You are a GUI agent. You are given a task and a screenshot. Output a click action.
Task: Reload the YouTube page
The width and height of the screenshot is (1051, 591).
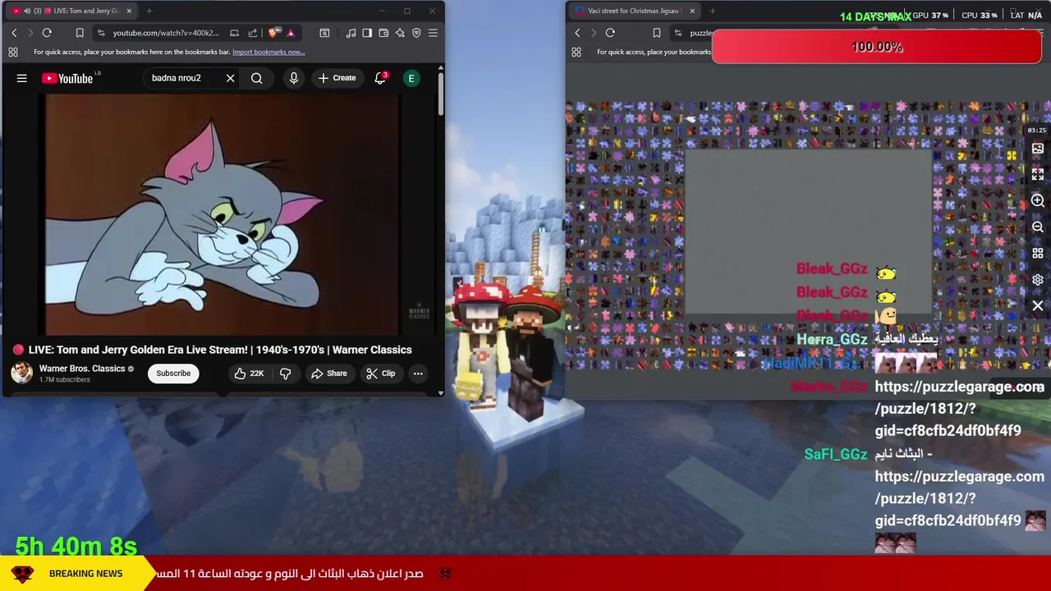[47, 33]
